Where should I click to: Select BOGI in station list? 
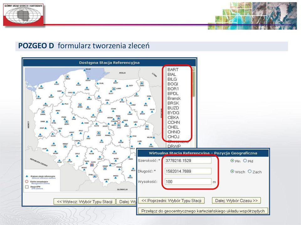(173, 84)
